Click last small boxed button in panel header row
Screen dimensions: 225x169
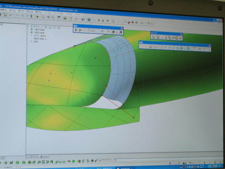point(59,27)
